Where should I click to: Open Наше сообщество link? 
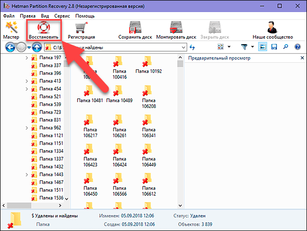[x=273, y=30]
